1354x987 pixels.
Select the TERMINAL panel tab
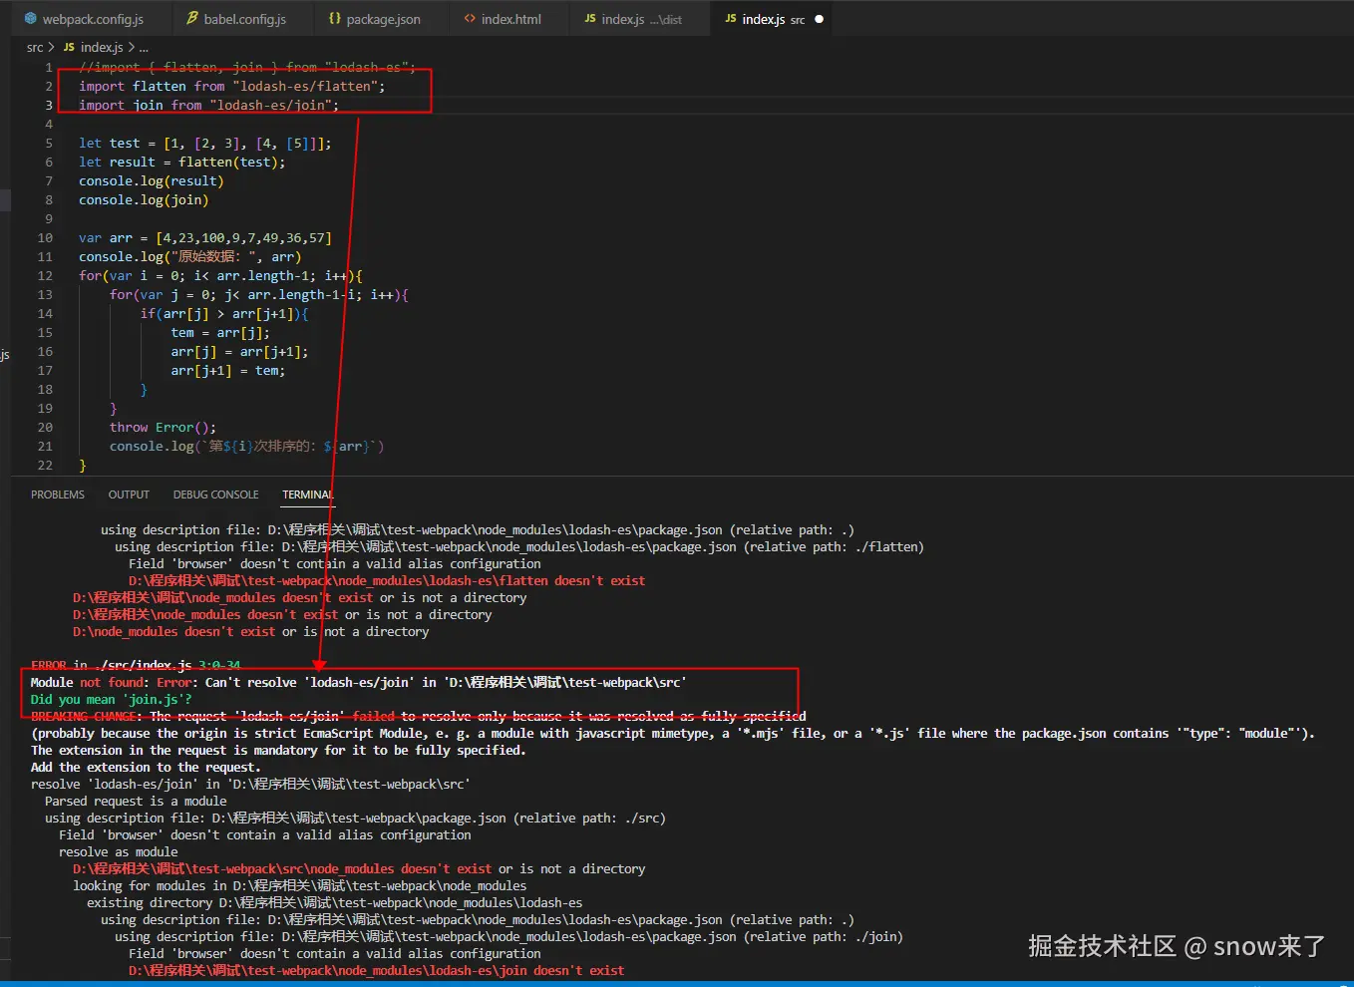pos(307,494)
